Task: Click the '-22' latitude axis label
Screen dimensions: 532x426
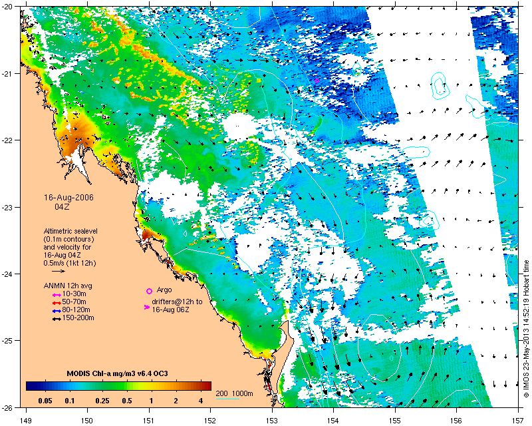Action: [7, 140]
